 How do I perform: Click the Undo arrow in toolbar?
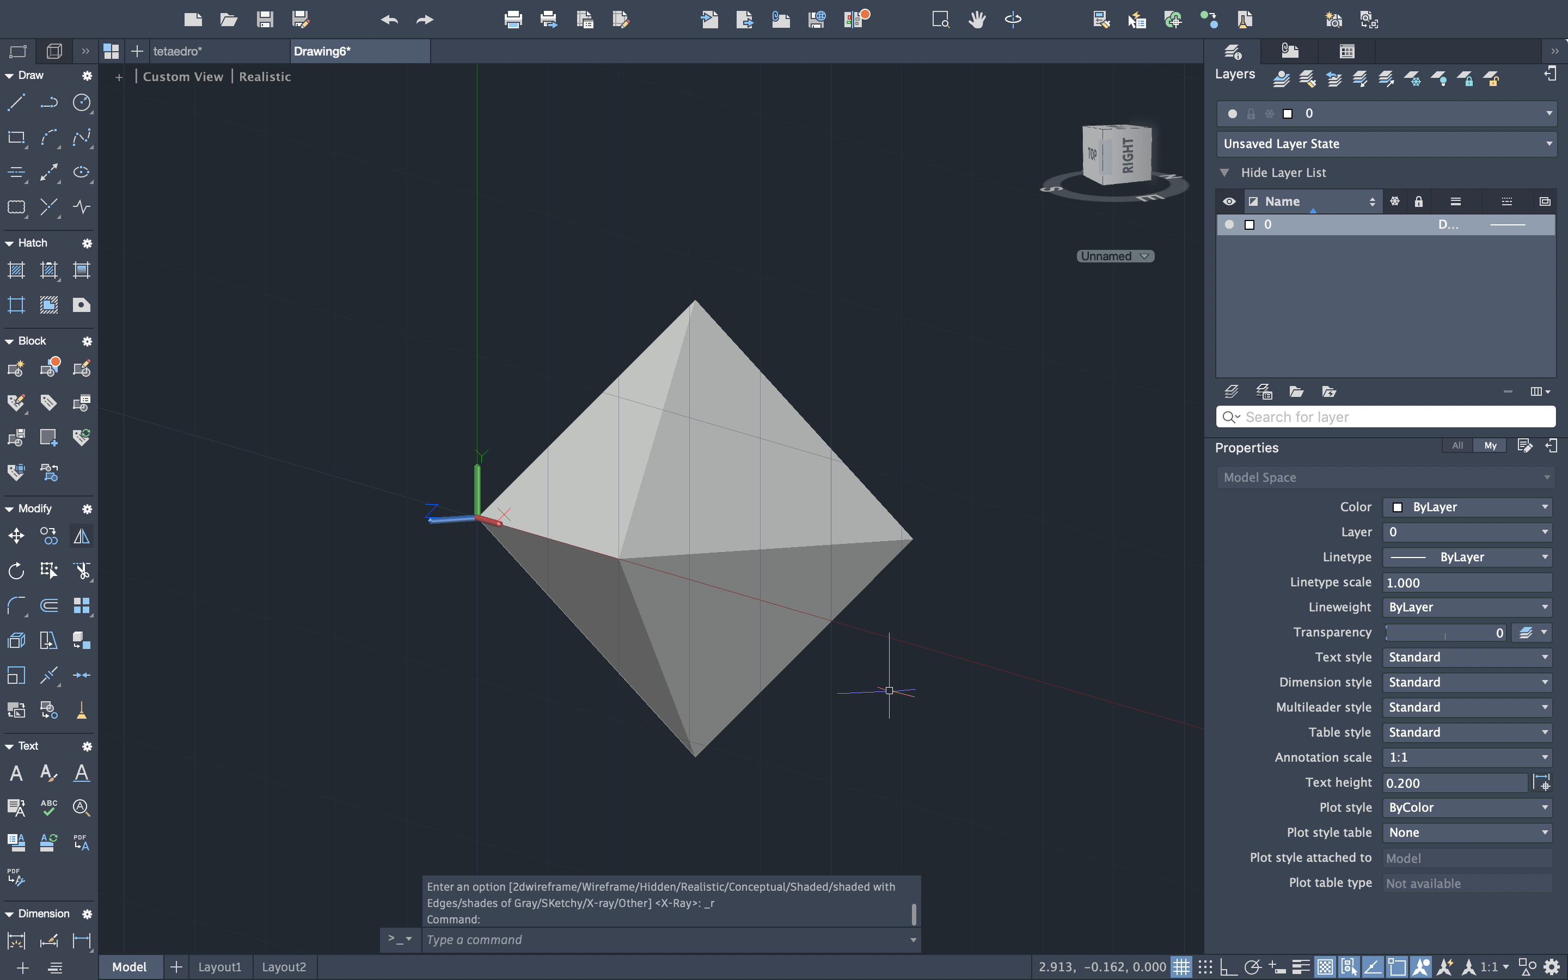coord(389,20)
